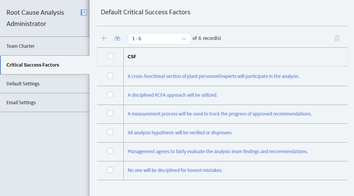Click the plus icon to add a CSF
The width and height of the screenshot is (354, 196).
[x=104, y=38]
